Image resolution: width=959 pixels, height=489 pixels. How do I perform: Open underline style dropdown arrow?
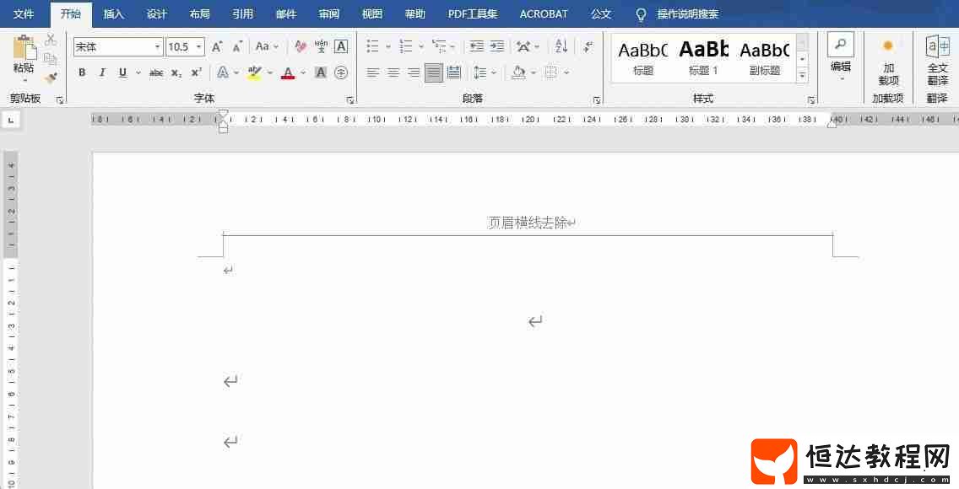pos(138,73)
